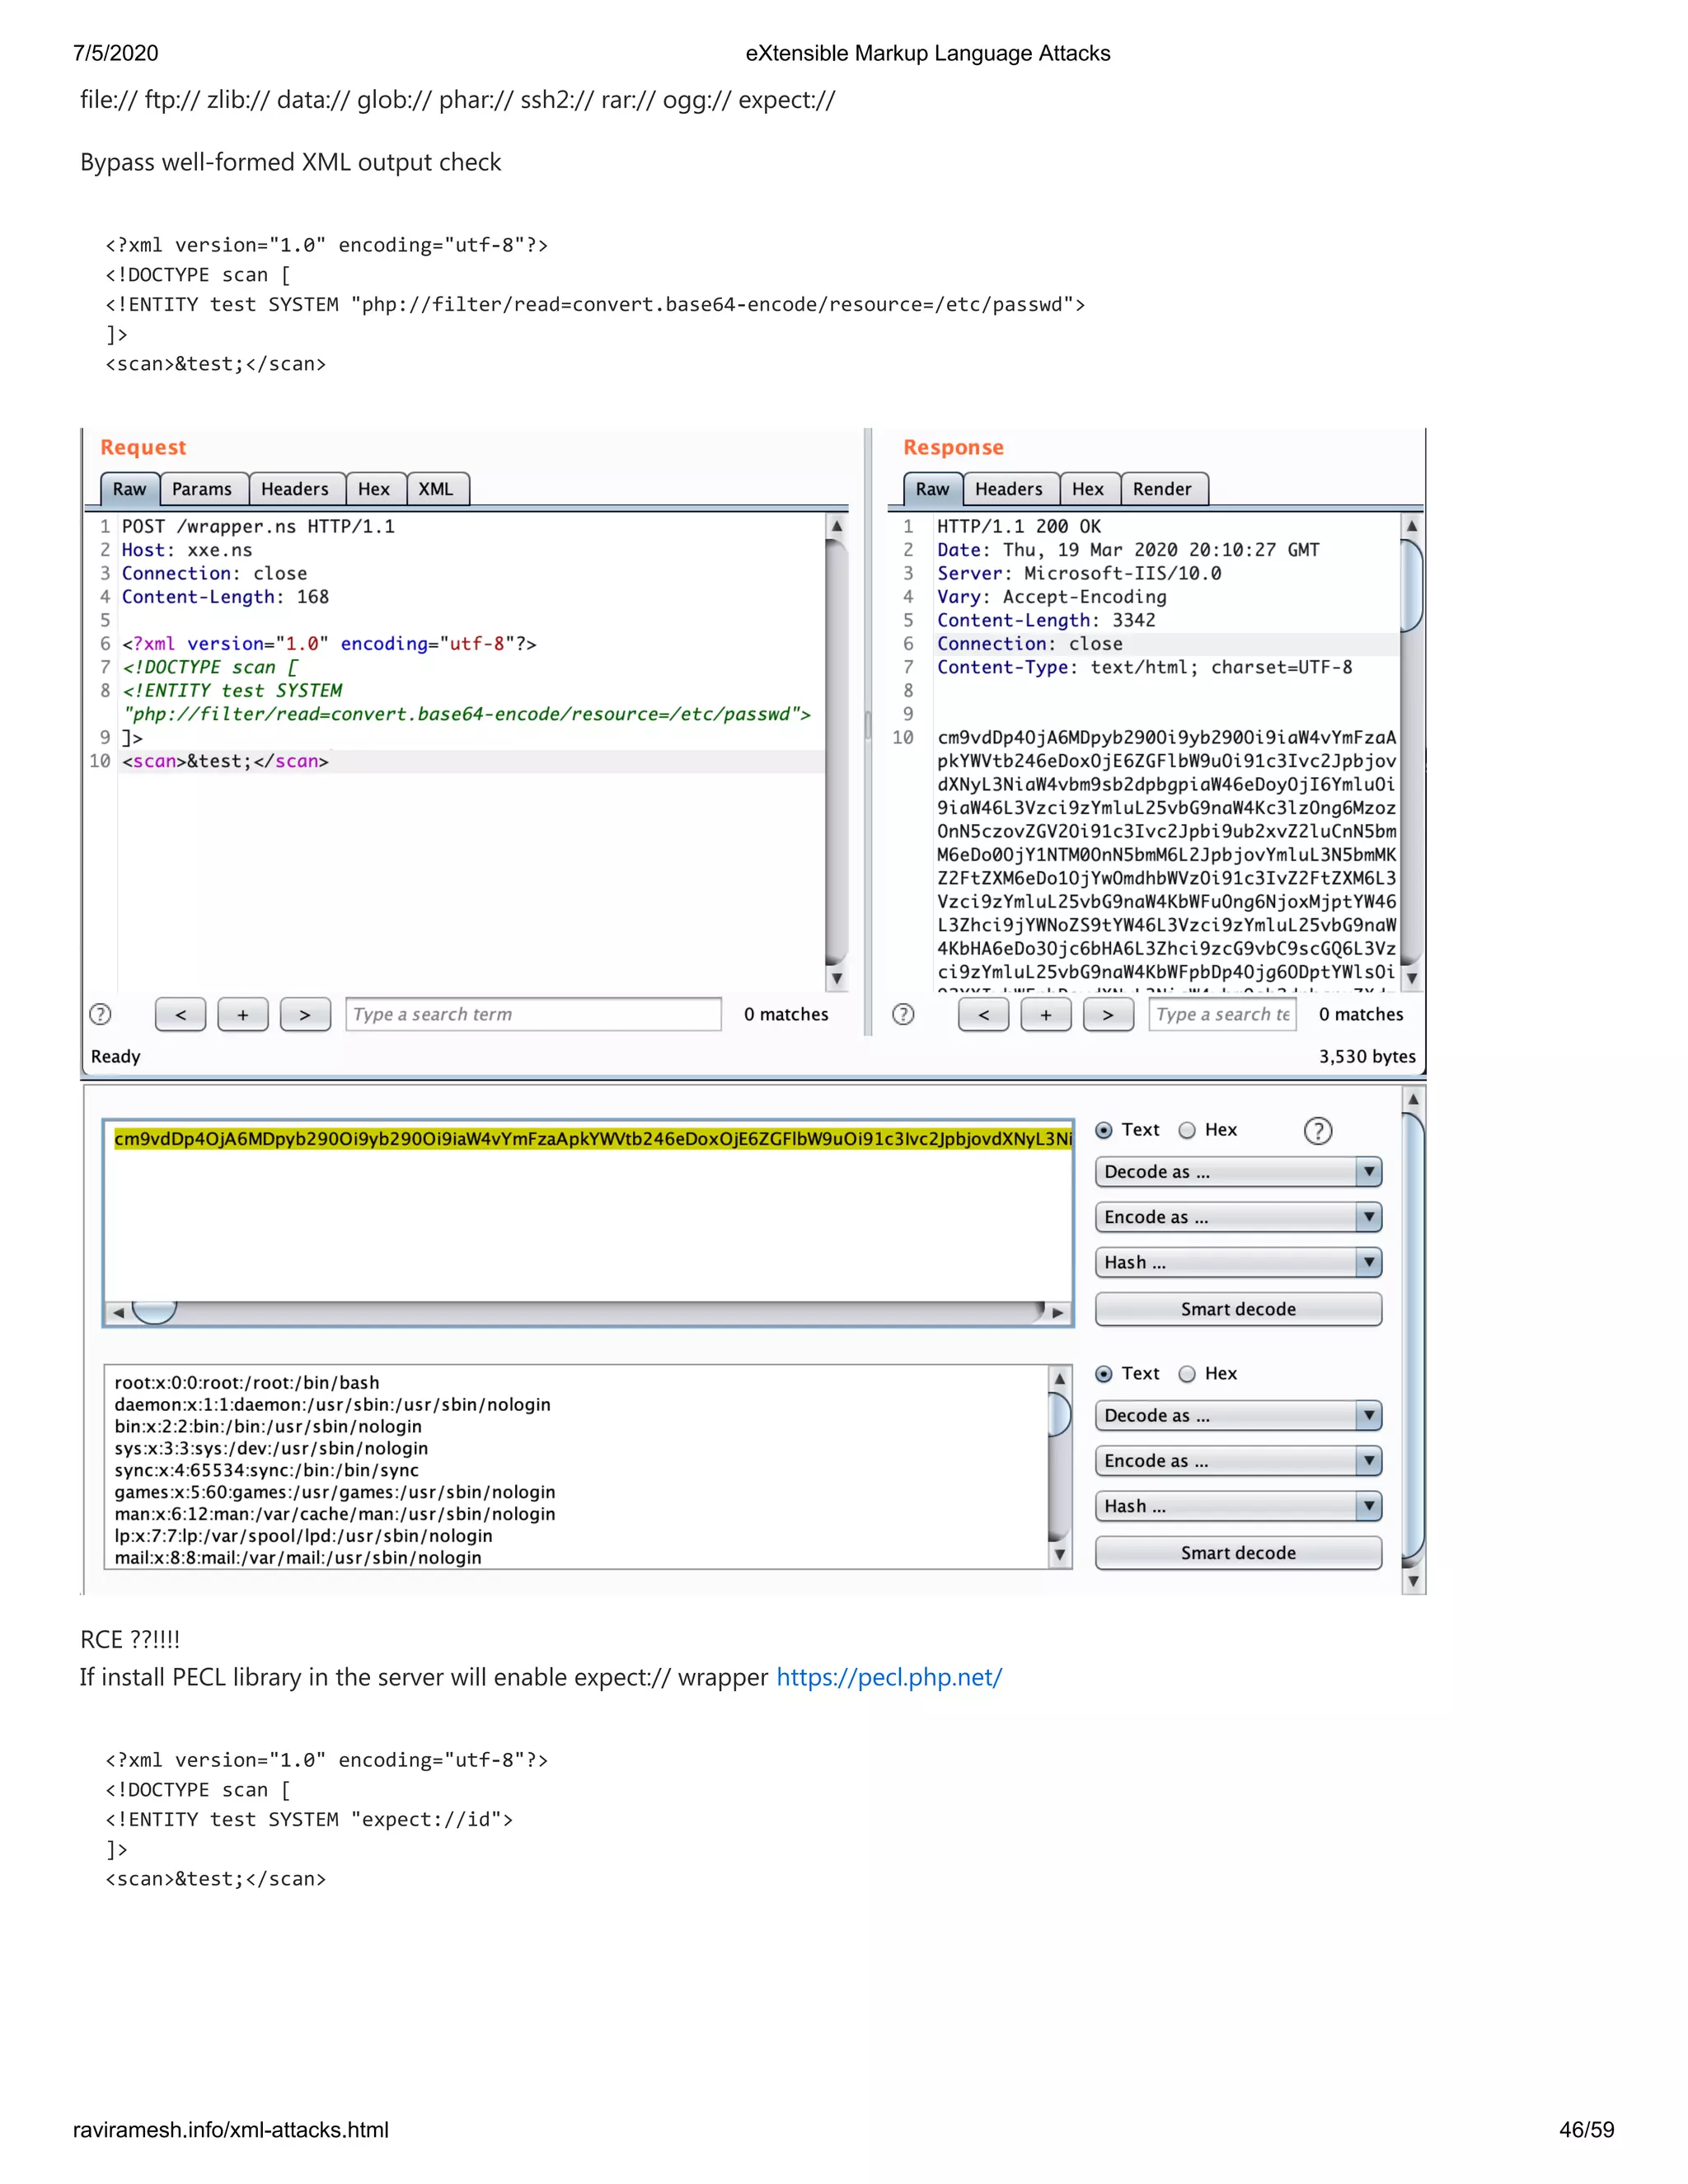
Task: Switch to Request Hex tab
Action: pyautogui.click(x=374, y=489)
